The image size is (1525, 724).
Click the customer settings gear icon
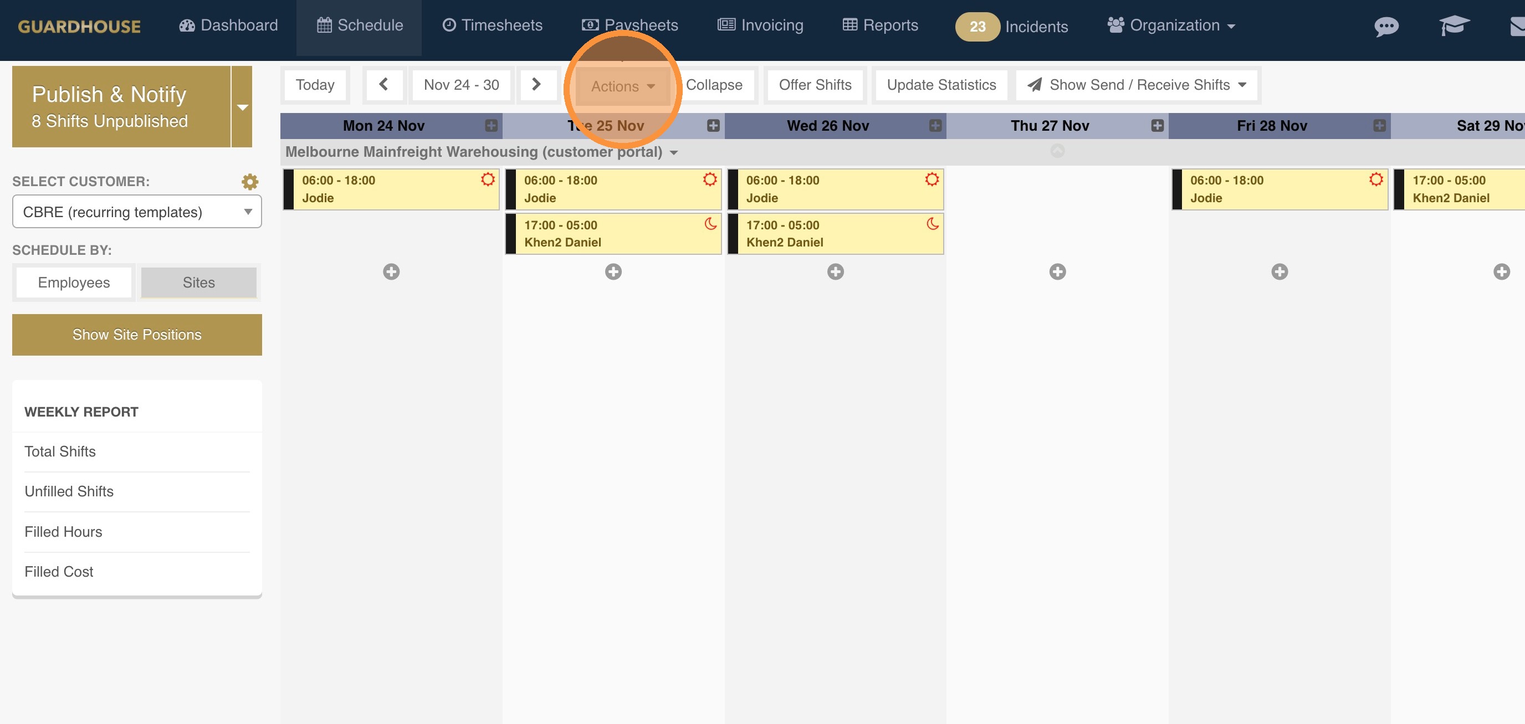(250, 181)
